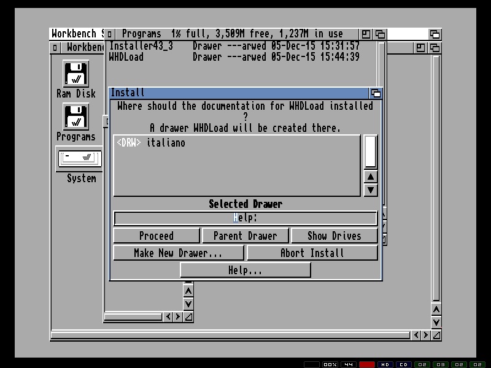Screen dimensions: 491x368
Task: Click Install window depth gadget
Action: coord(376,93)
